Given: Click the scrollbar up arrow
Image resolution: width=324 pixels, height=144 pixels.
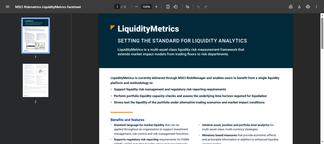Looking at the screenshot, I should [x=322, y=15].
